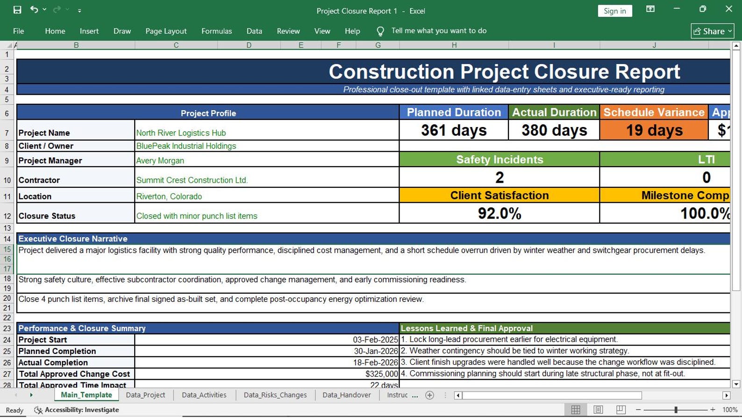Click the zoom out minus button

pos(638,410)
